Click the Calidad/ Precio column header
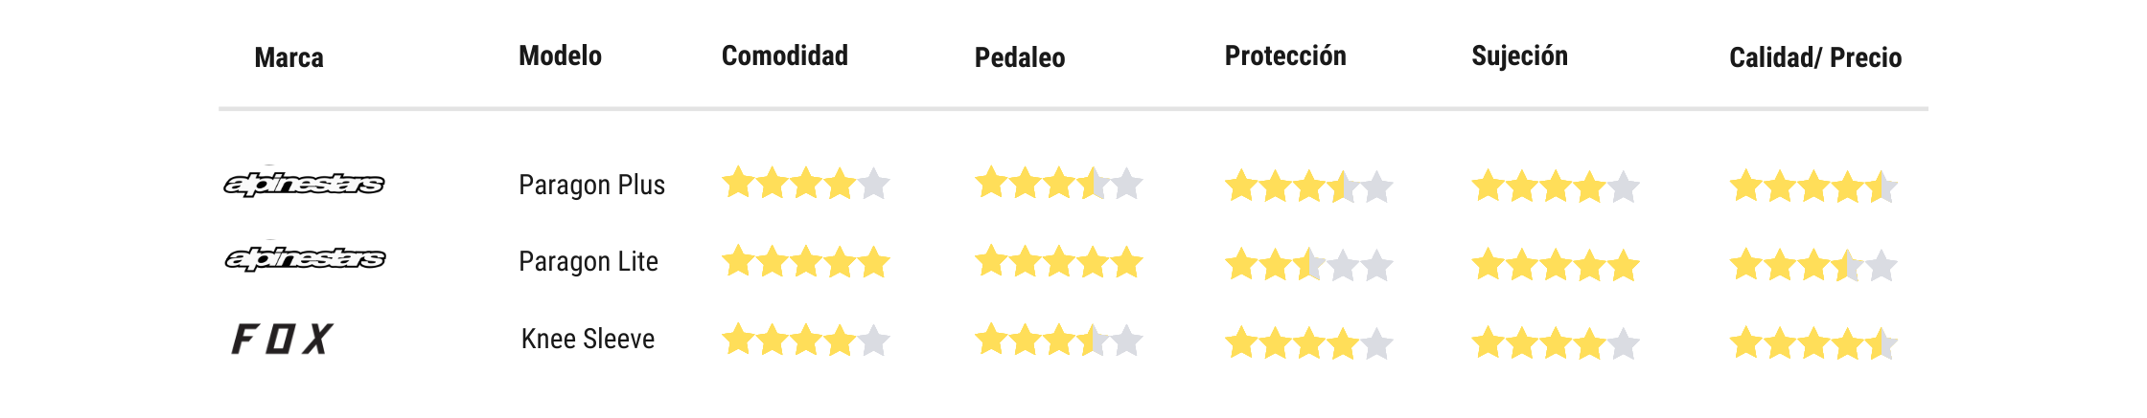 point(1814,57)
